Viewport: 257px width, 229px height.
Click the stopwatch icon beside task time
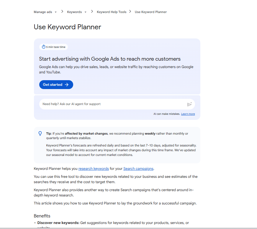click(x=44, y=47)
